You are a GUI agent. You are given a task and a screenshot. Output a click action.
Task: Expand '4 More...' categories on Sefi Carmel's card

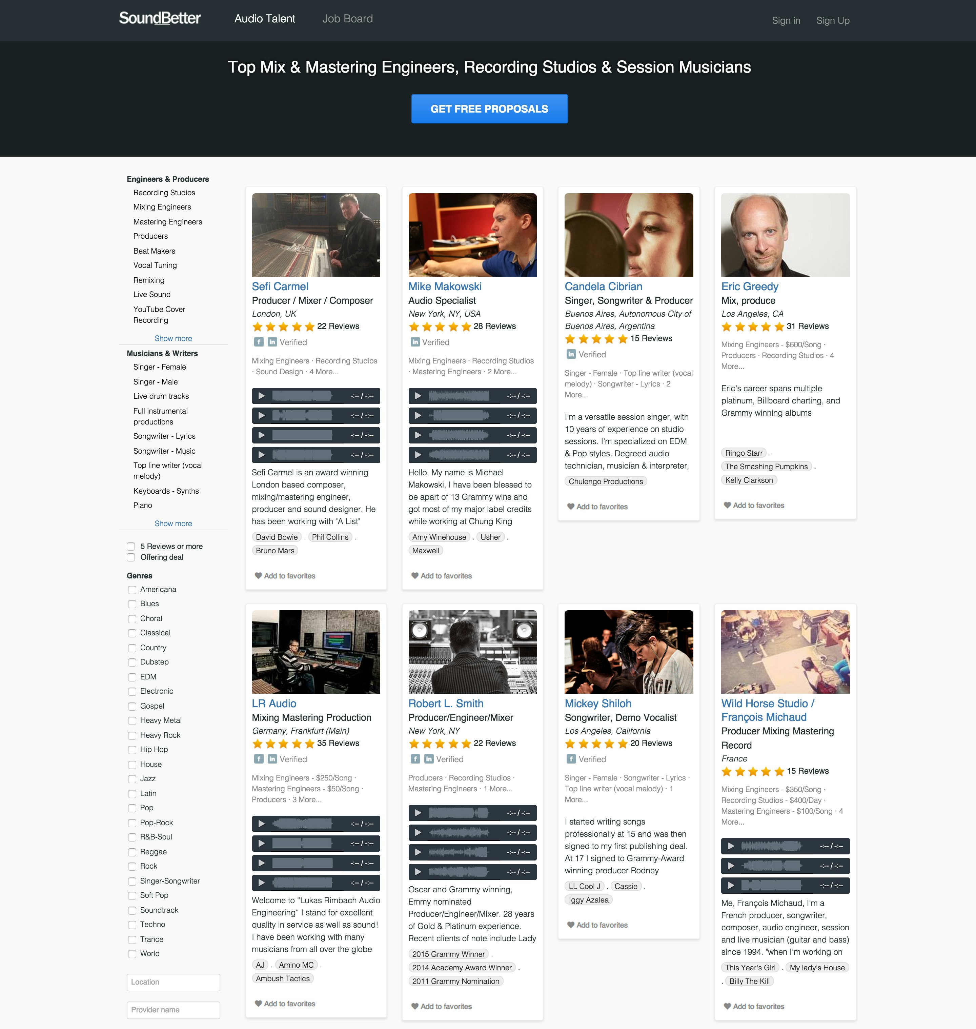[x=324, y=372]
